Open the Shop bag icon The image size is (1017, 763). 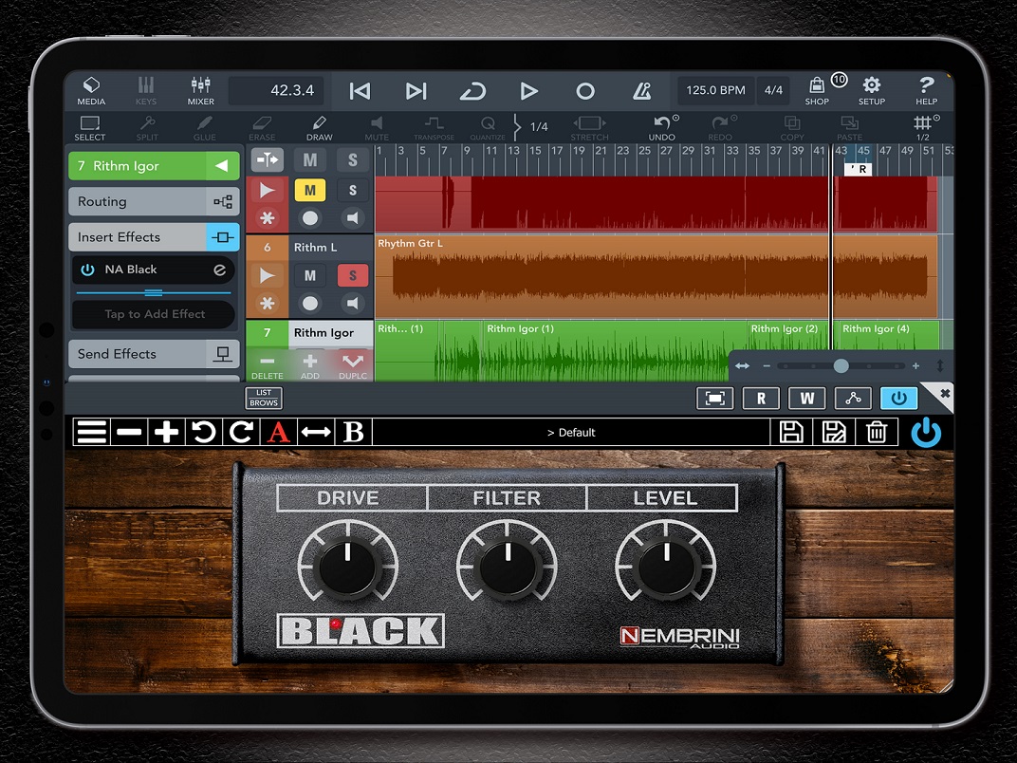coord(817,90)
